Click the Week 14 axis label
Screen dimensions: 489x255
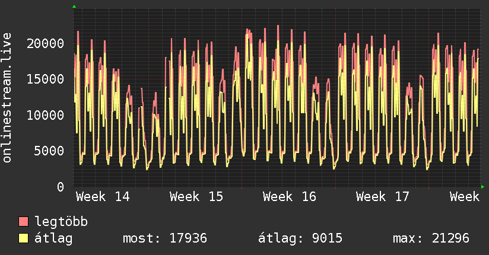(103, 197)
